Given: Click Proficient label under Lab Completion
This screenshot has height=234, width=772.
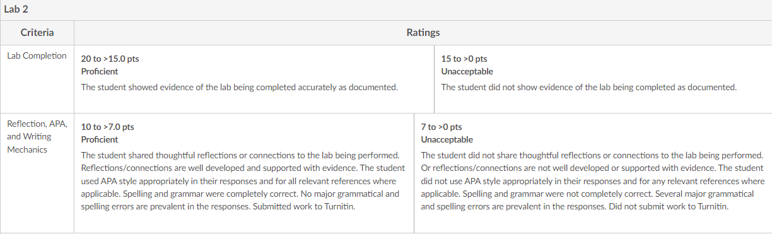Looking at the screenshot, I should coord(100,71).
